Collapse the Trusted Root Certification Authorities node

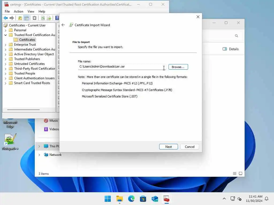coord(5,35)
